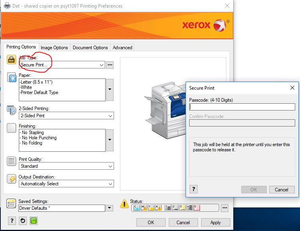
Task: Click OK in Secure Print dialog
Action: pos(254,189)
